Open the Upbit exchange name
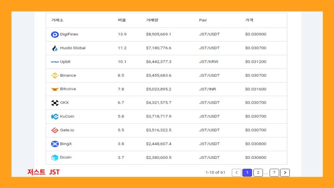This screenshot has height=188, width=334. pos(65,61)
